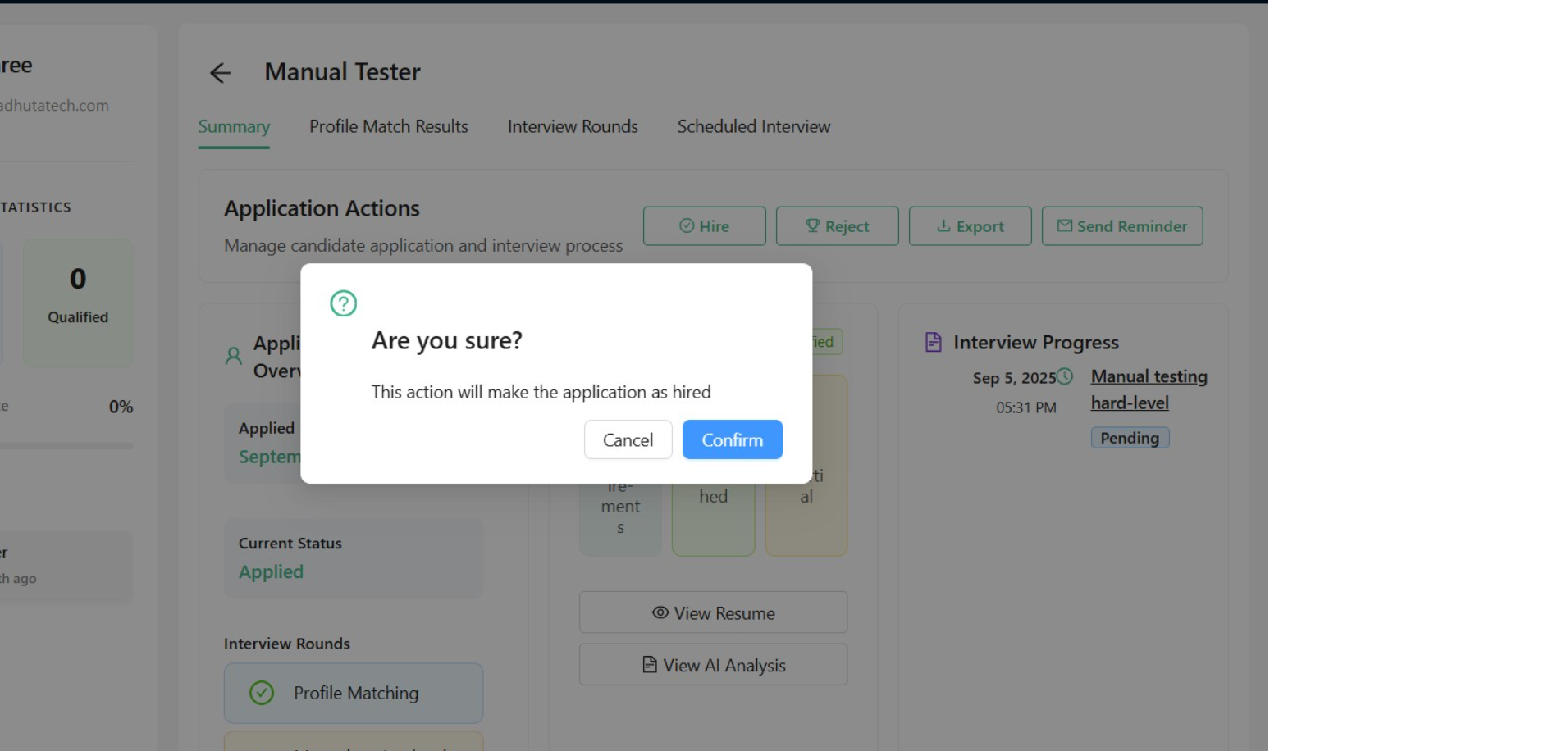Click the clock icon next to Sep 5, 2025
The width and height of the screenshot is (1562, 751).
point(1065,376)
